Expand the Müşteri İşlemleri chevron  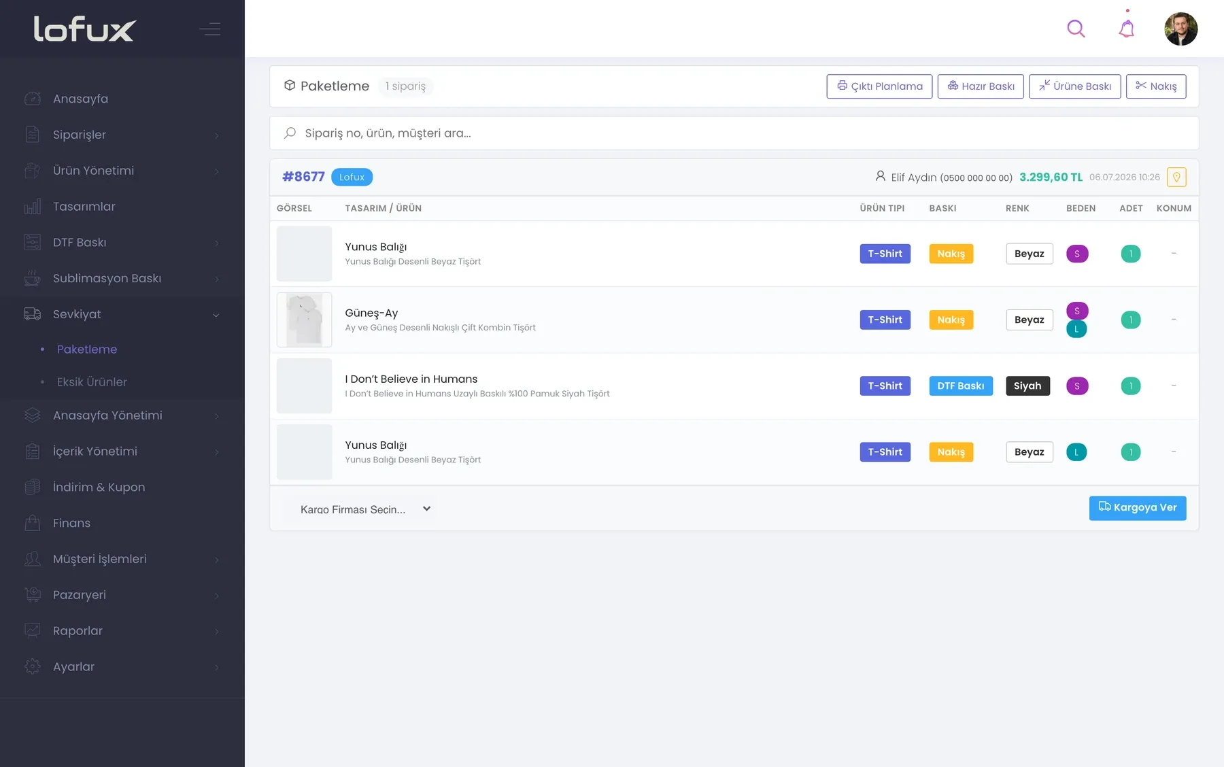[217, 560]
